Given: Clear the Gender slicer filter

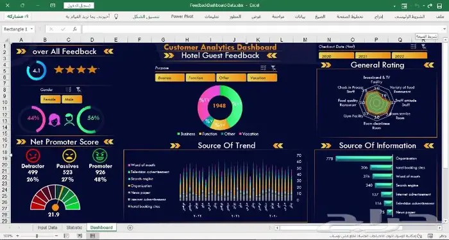Looking at the screenshot, I should [x=78, y=90].
